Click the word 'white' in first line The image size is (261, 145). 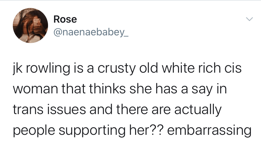pyautogui.click(x=179, y=69)
